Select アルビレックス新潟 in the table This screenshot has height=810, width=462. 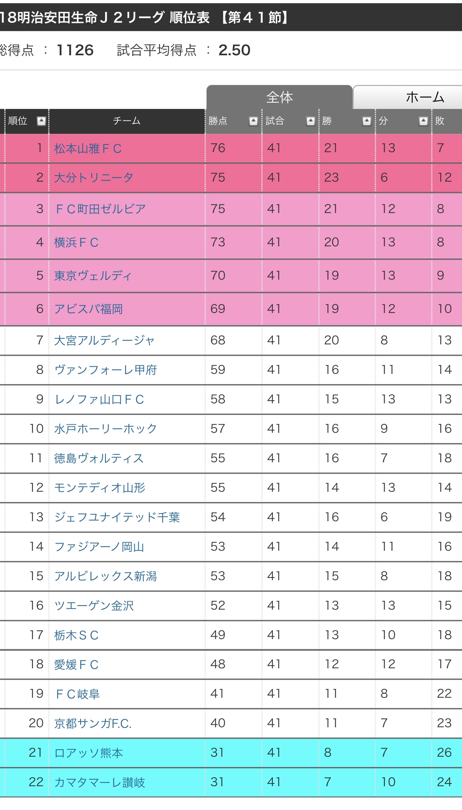(105, 576)
